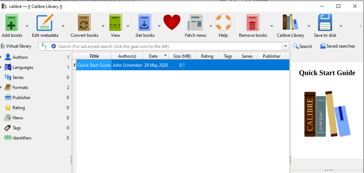
Task: Sort by Size (MB) column header
Action: click(x=182, y=56)
